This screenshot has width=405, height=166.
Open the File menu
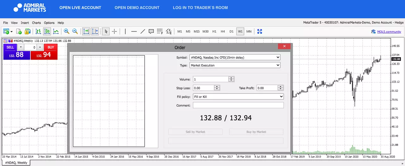point(5,23)
